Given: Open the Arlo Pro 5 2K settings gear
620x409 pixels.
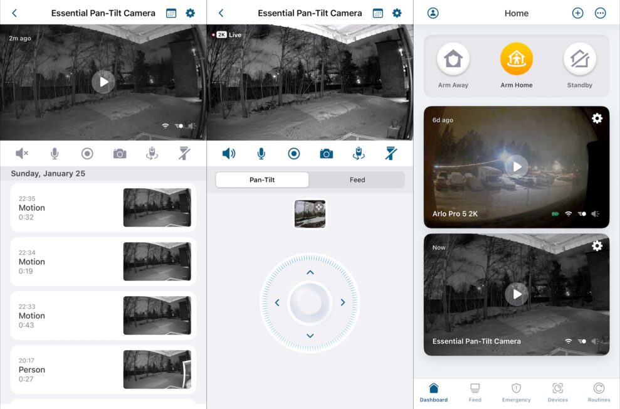Looking at the screenshot, I should pyautogui.click(x=597, y=118).
